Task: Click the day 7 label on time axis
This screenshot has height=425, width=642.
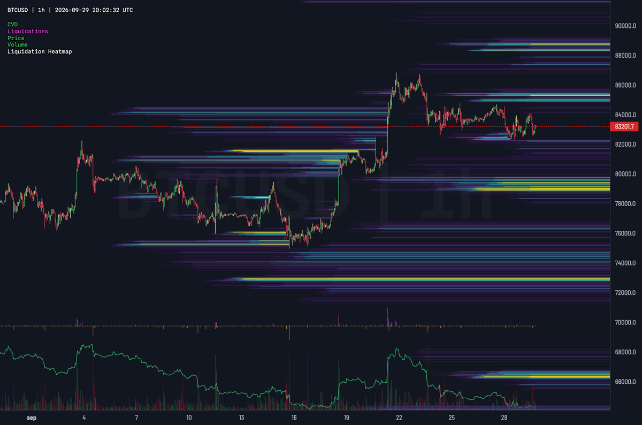Action: coord(136,417)
